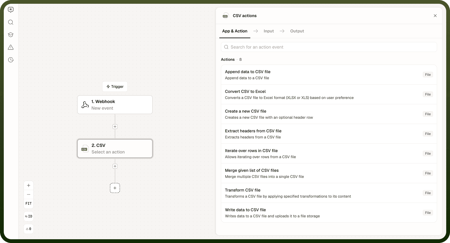Zoom in with the plus canvas control
450x243 pixels.
click(x=29, y=185)
